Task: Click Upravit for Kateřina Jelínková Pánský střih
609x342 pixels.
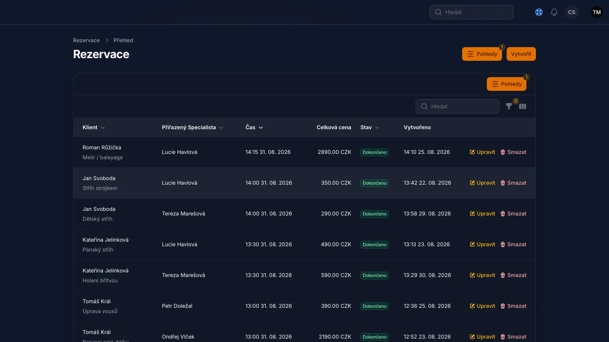Action: pyautogui.click(x=483, y=244)
